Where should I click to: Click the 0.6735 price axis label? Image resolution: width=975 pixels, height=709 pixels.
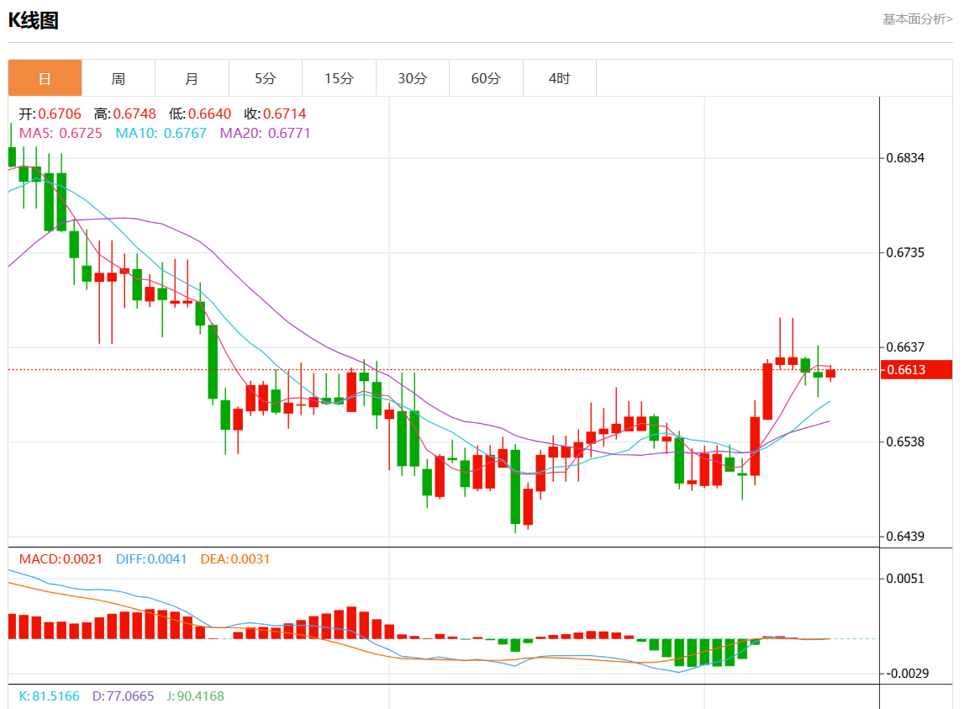[x=905, y=252]
